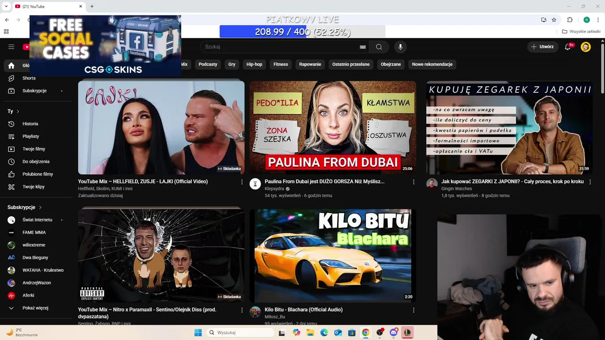Click the Utwórz create button
Image resolution: width=605 pixels, height=340 pixels.
tap(543, 47)
